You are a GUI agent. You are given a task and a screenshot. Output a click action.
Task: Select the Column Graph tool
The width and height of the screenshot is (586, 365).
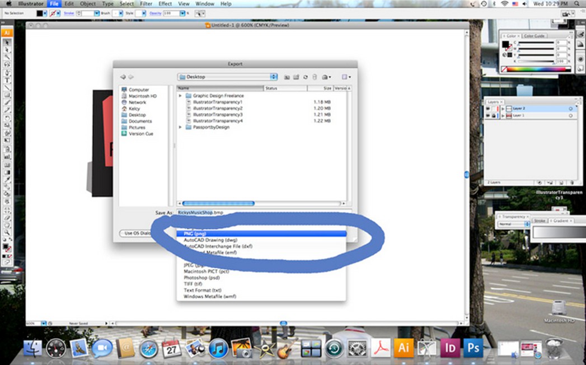[7, 157]
